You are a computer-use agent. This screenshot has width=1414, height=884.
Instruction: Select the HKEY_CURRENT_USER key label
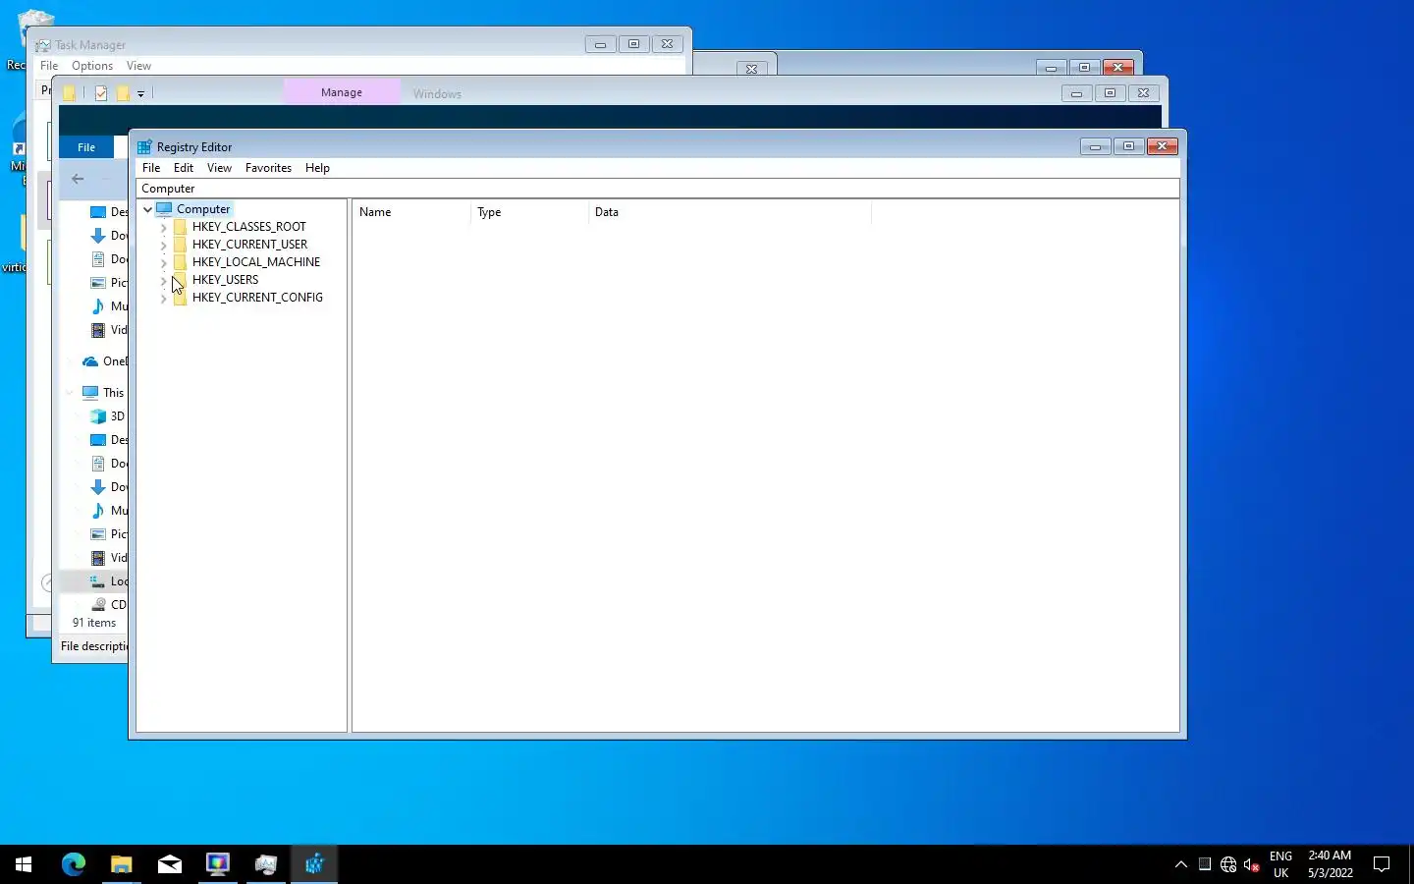tap(249, 245)
